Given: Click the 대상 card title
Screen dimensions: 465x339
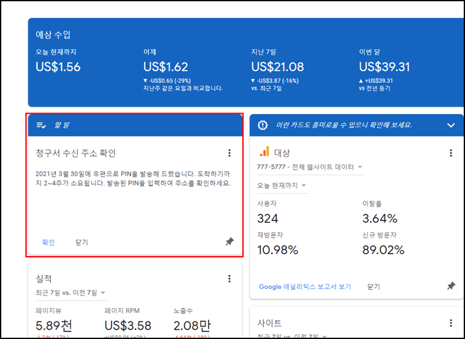Looking at the screenshot, I should tap(282, 153).
